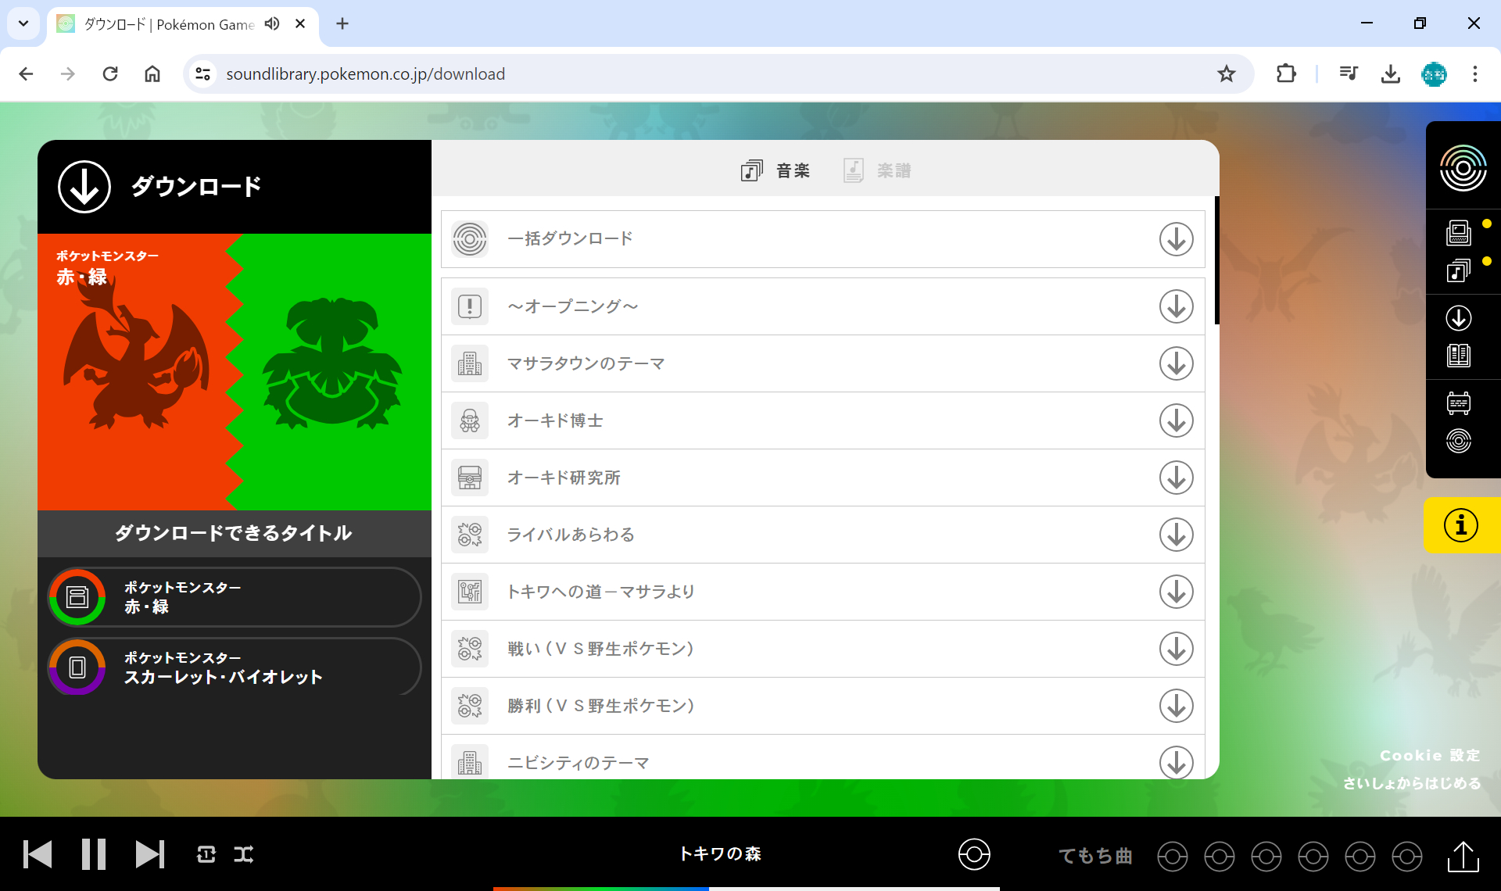
Task: Click the ～オープニング～ track name
Action: pos(573,306)
